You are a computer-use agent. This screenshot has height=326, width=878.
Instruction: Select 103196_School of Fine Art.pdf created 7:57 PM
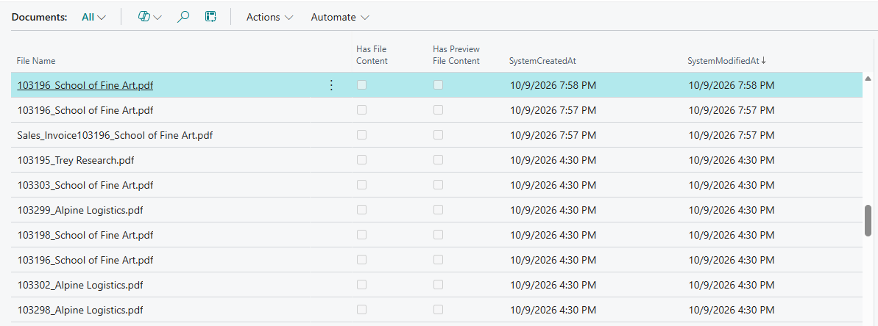click(x=85, y=111)
